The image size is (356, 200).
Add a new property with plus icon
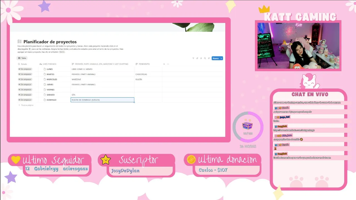[x=164, y=64]
